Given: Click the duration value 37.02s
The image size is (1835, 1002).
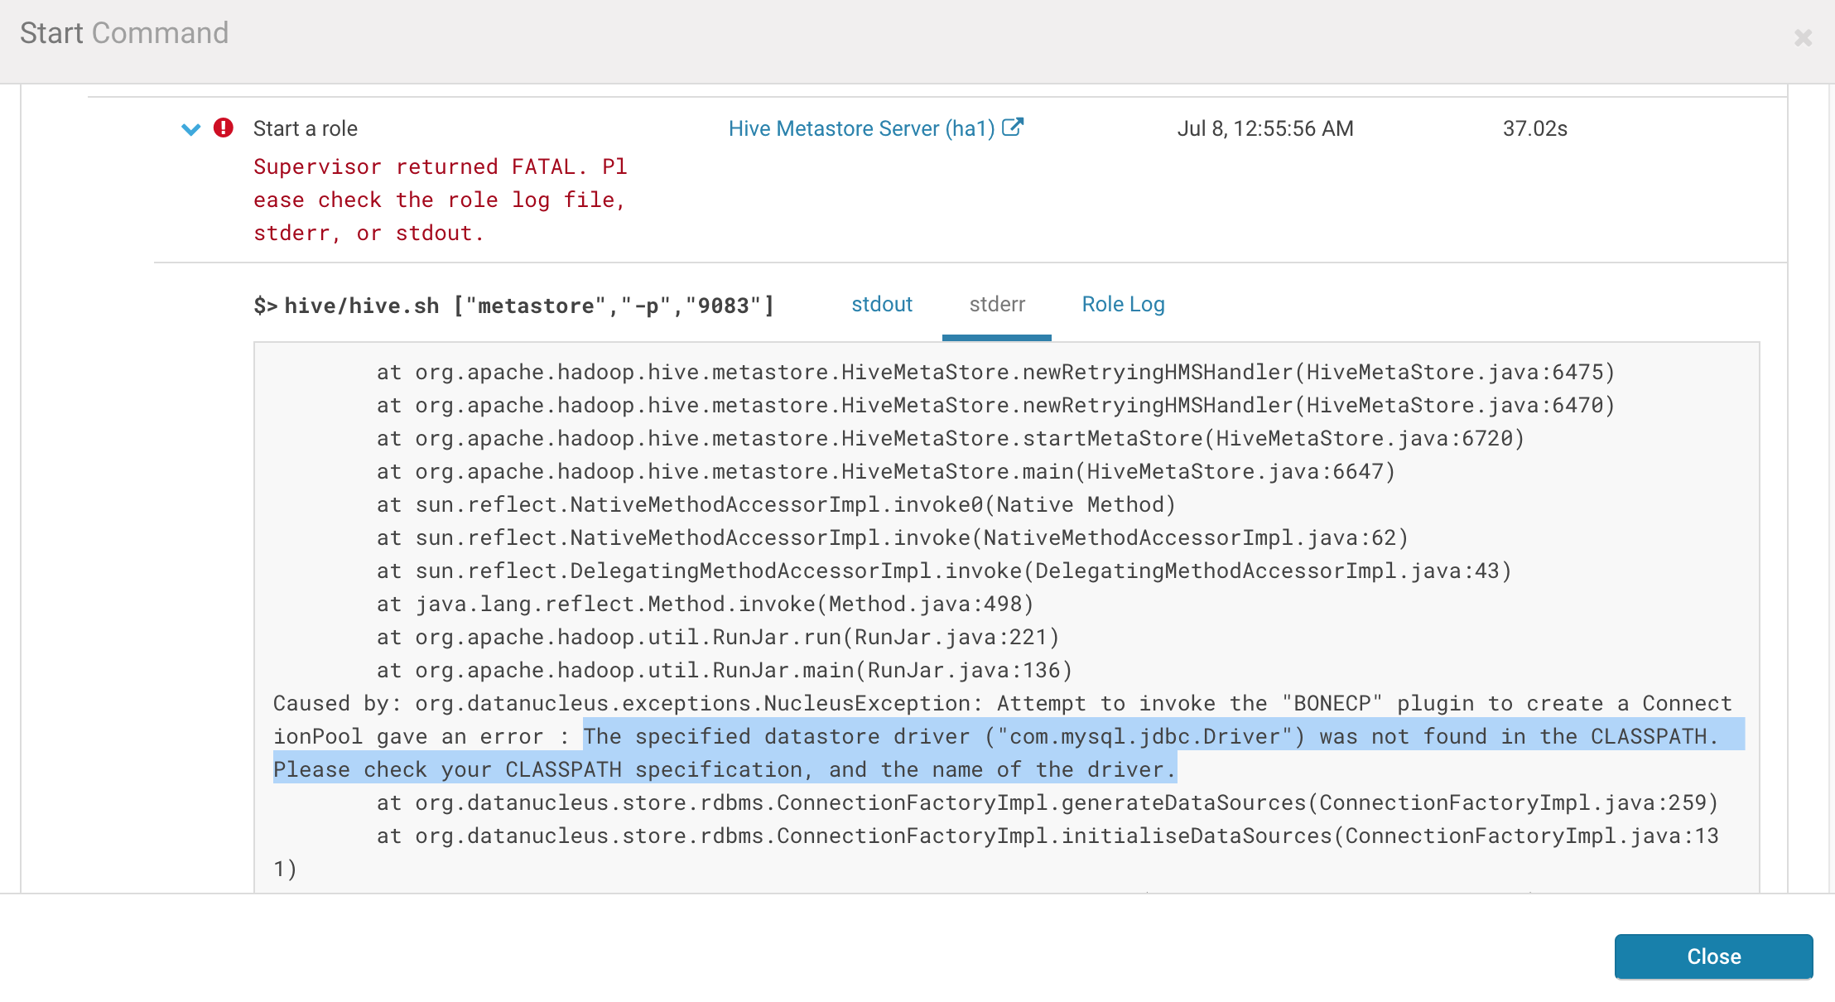Looking at the screenshot, I should 1535,128.
